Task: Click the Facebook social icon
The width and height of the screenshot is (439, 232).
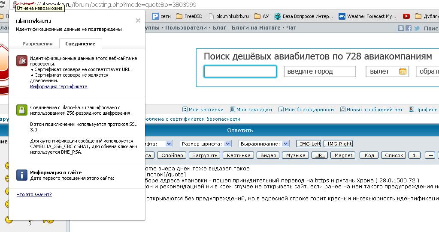Action: (409, 28)
